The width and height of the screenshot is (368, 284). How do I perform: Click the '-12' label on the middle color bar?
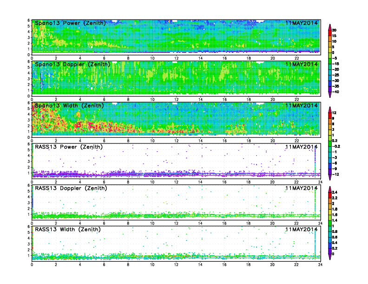pos(335,174)
